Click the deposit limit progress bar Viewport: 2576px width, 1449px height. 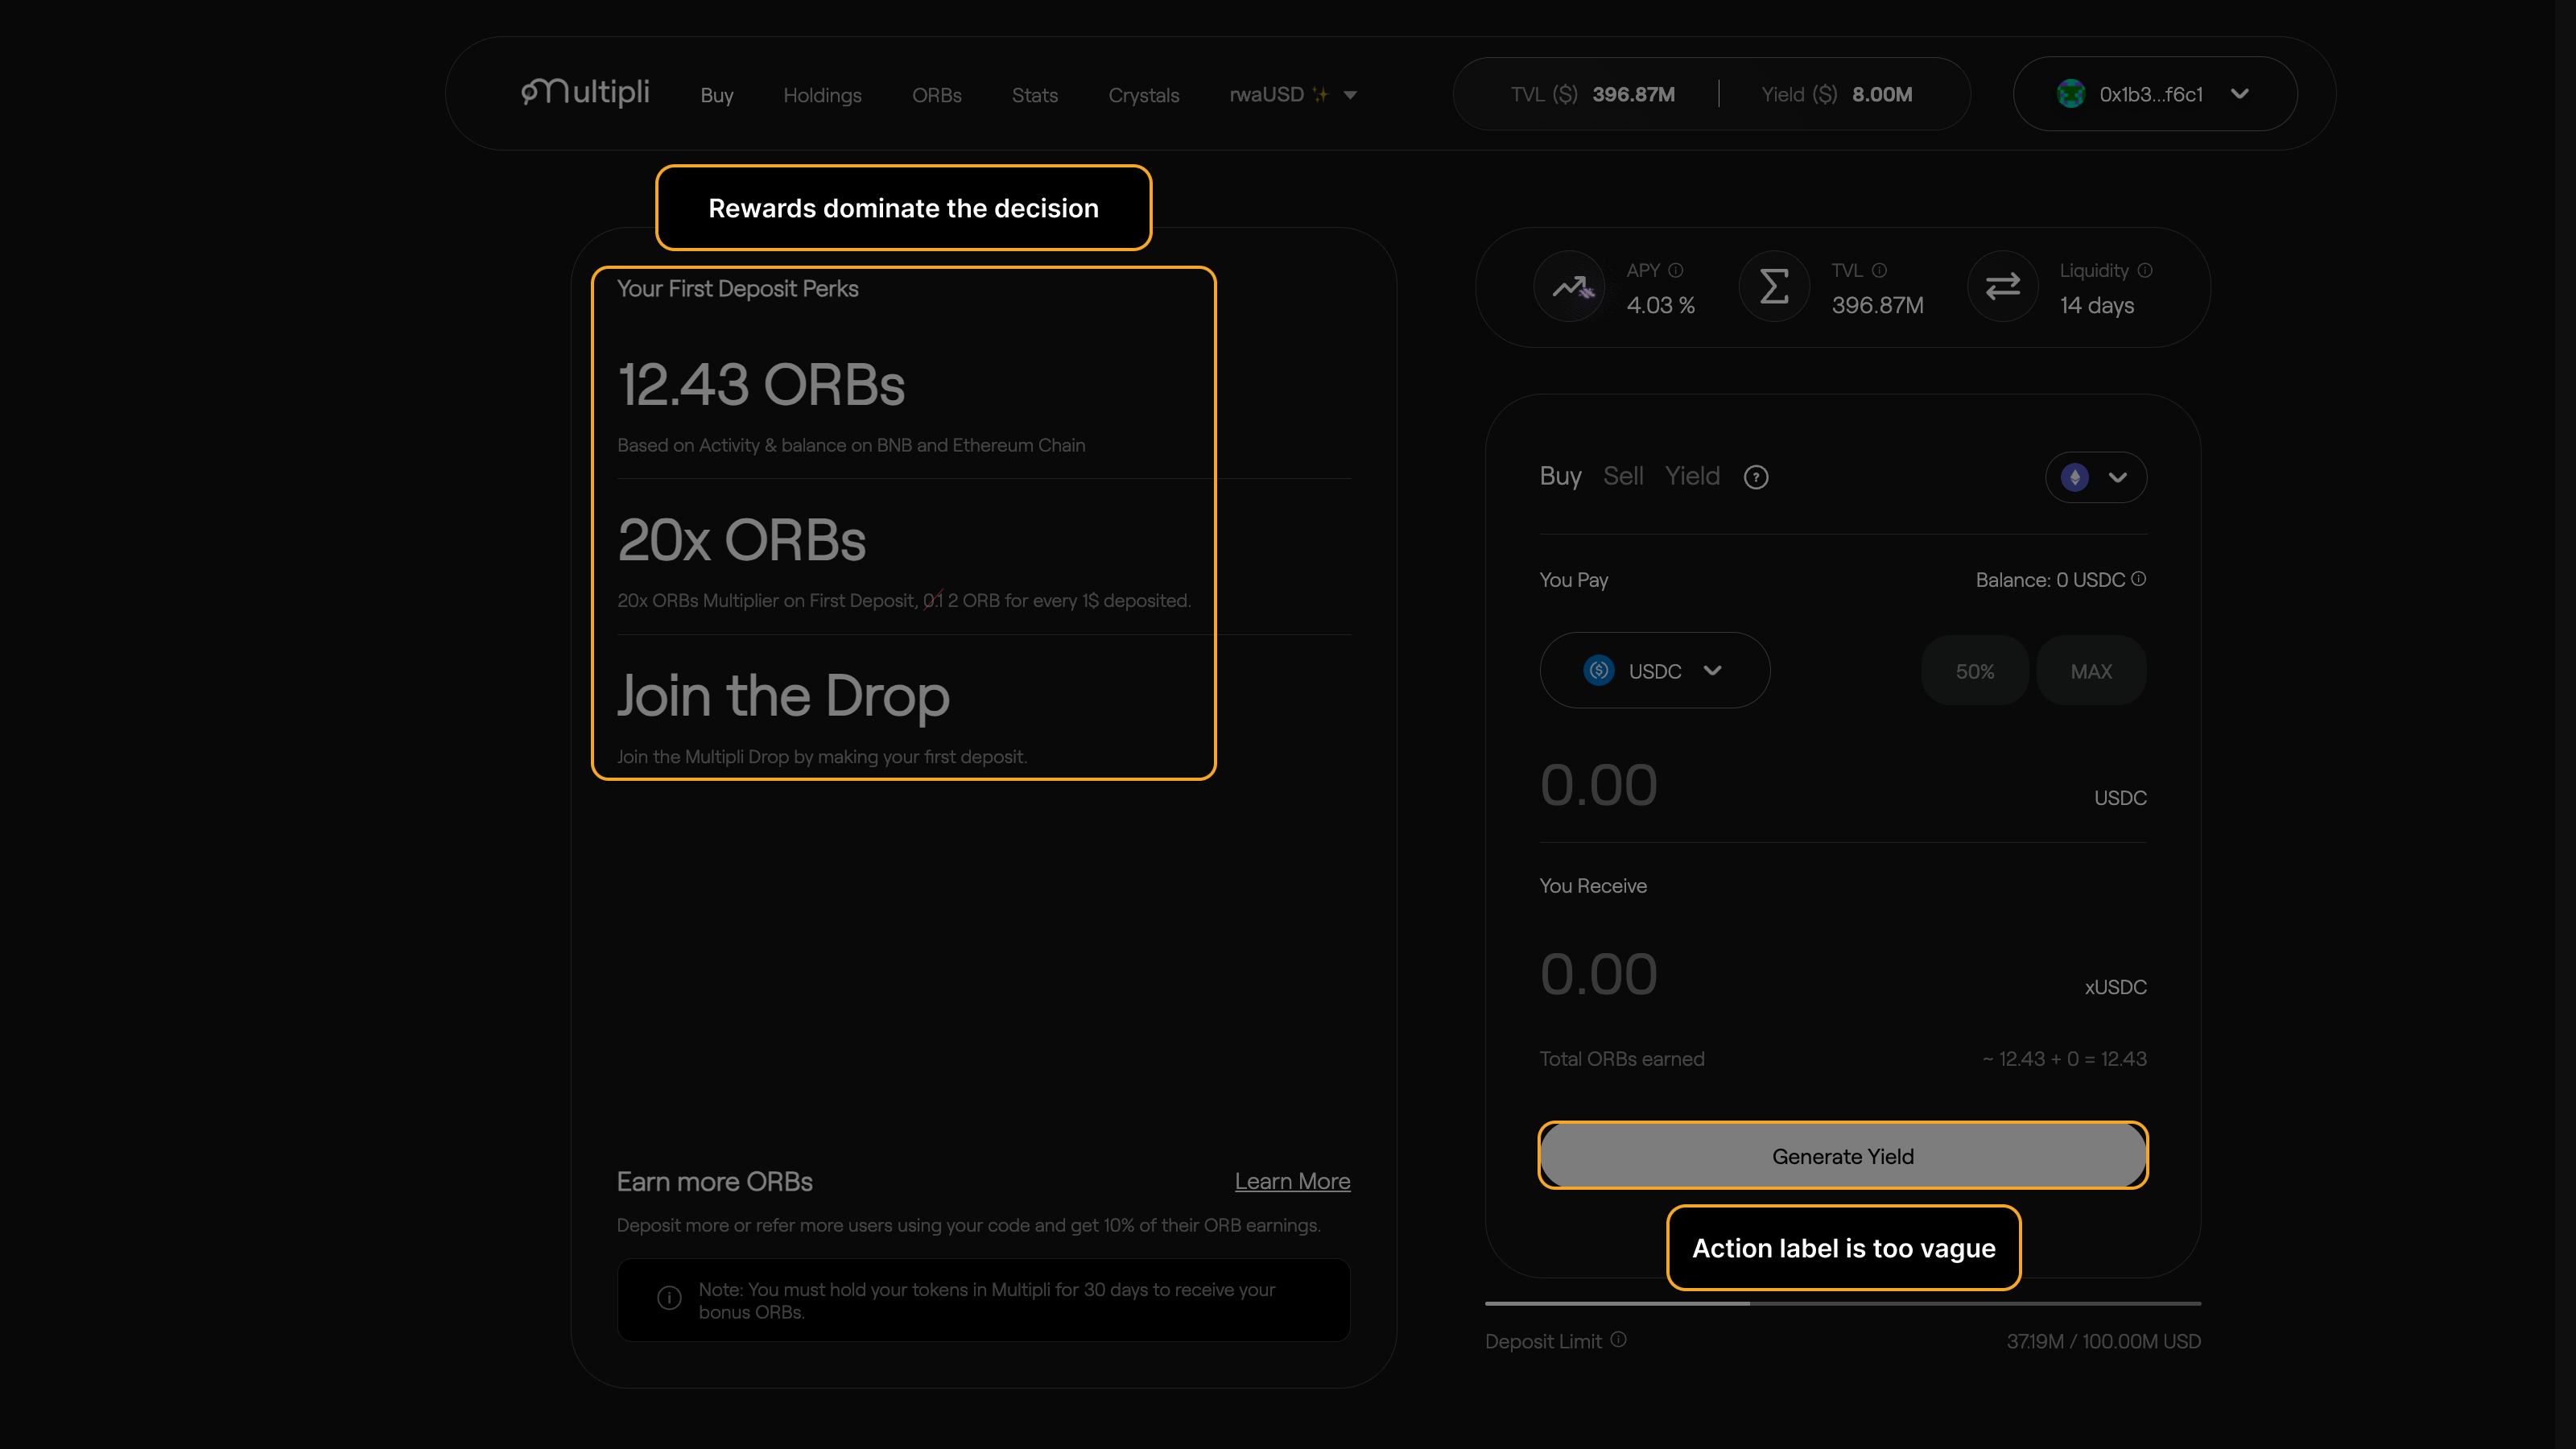1842,1304
